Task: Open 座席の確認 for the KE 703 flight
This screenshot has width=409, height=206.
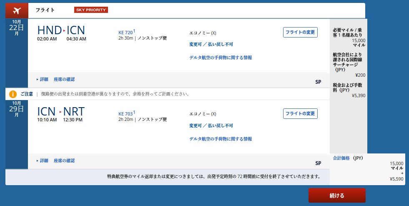Action: 64,161
